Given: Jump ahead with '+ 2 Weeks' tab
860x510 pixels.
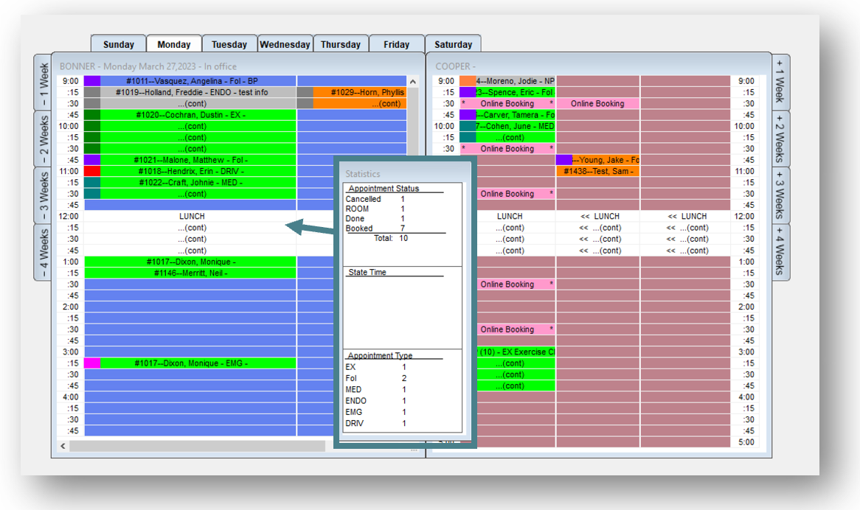Looking at the screenshot, I should click(780, 139).
